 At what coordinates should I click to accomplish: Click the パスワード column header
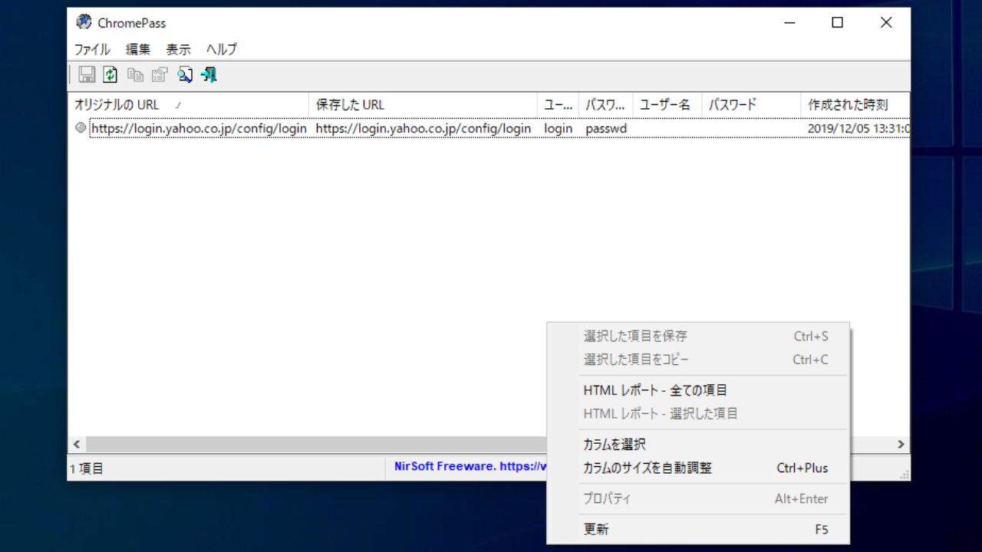[x=751, y=105]
